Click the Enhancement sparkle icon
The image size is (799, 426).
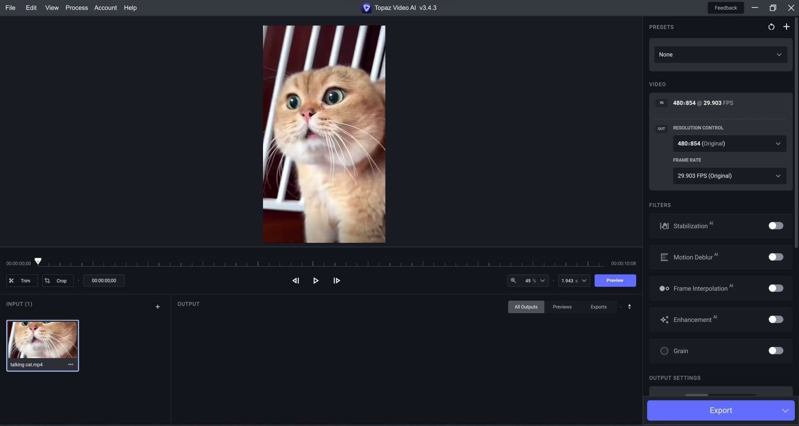pos(664,319)
